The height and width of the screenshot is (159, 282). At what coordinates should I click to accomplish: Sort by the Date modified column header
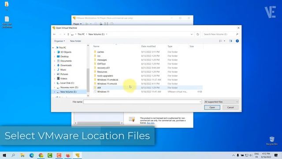[x=148, y=46]
